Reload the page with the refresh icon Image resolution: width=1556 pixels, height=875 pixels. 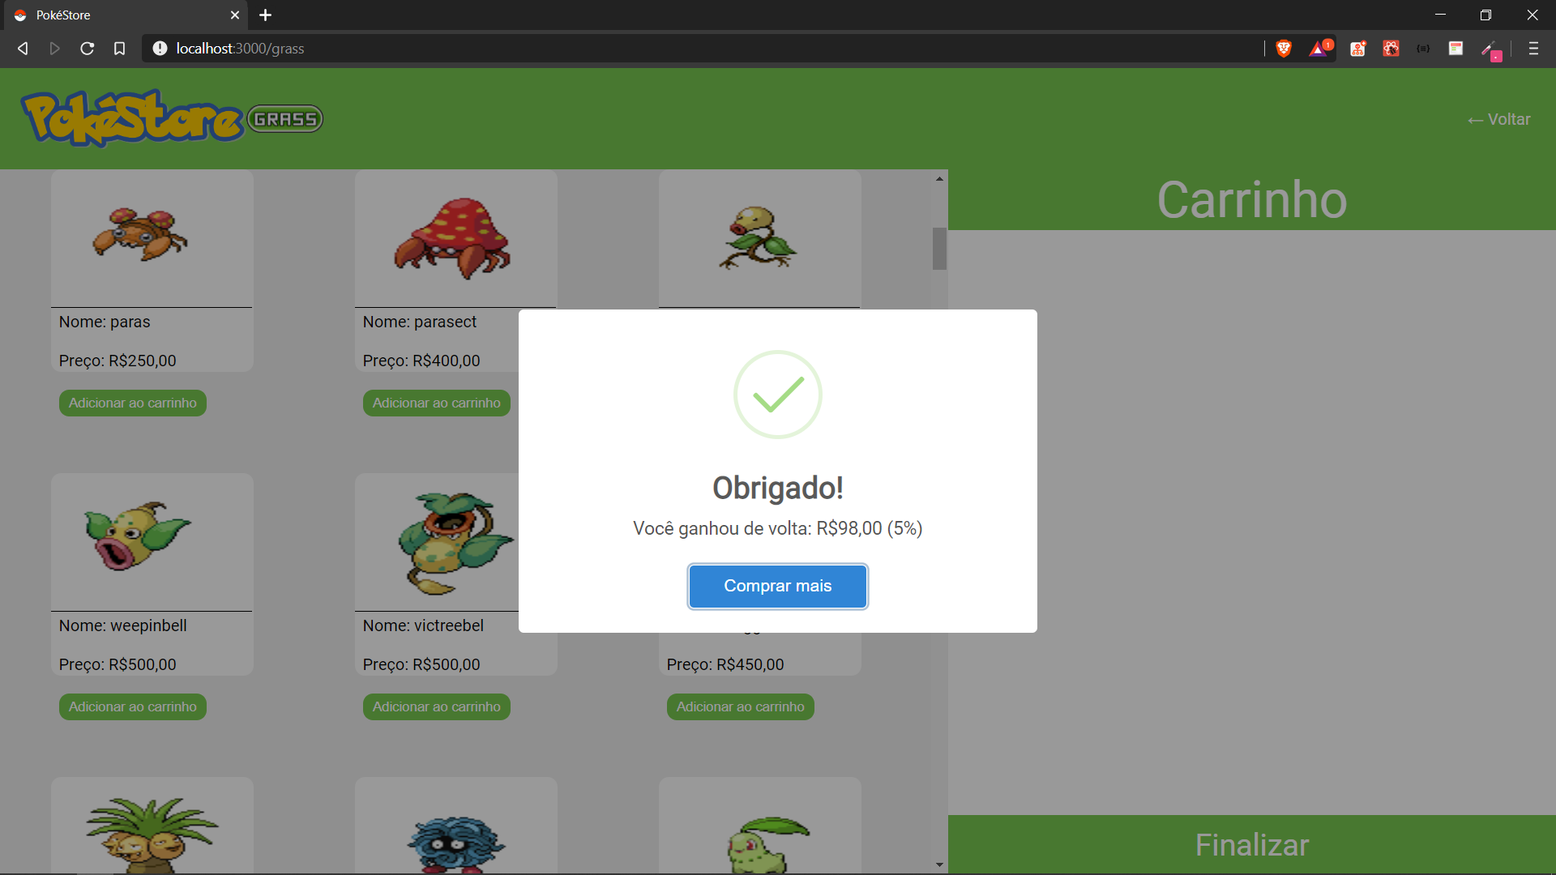pos(87,49)
